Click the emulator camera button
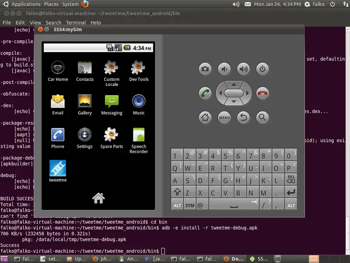 tap(205, 69)
